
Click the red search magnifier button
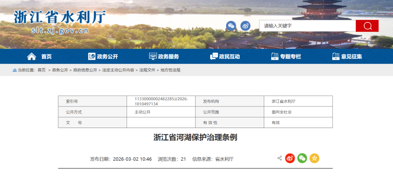[x=367, y=26]
